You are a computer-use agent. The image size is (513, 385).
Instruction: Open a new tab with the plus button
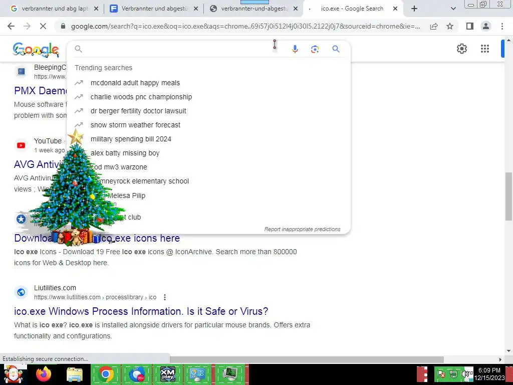point(414,9)
